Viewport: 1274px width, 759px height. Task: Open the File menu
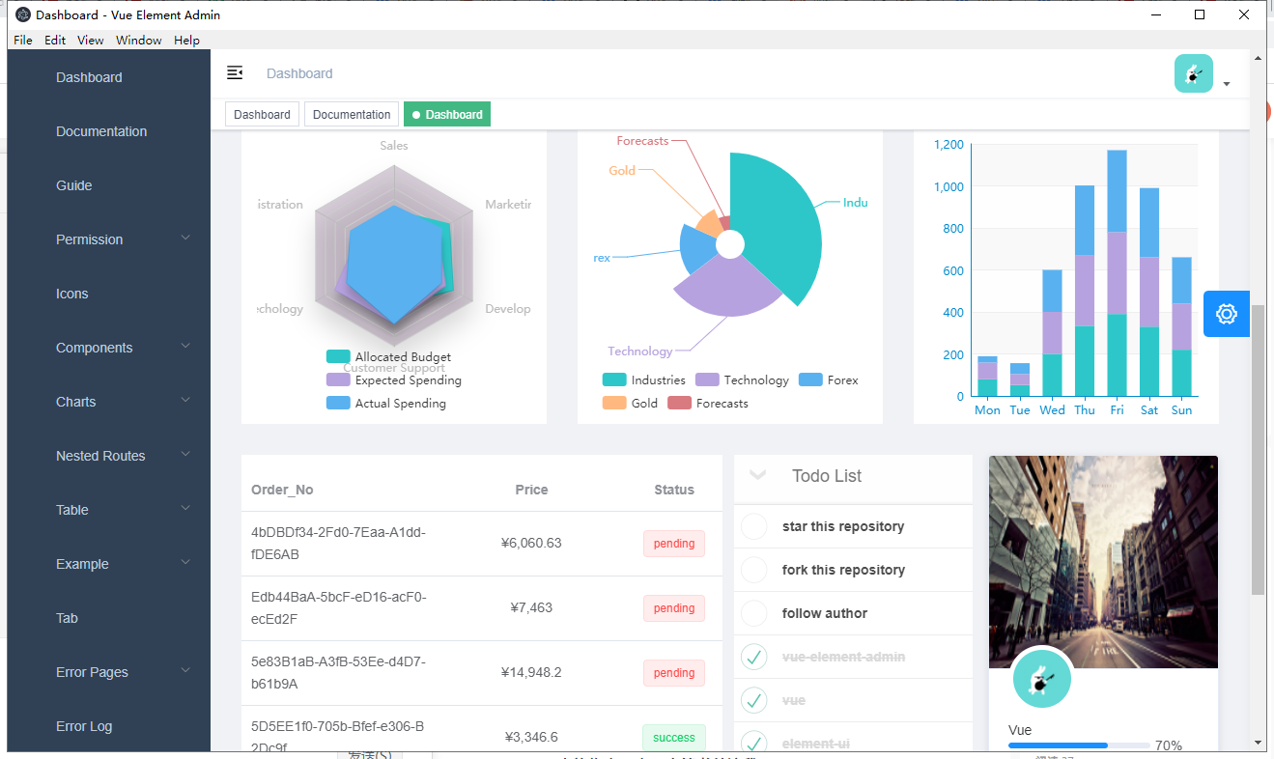(x=23, y=41)
